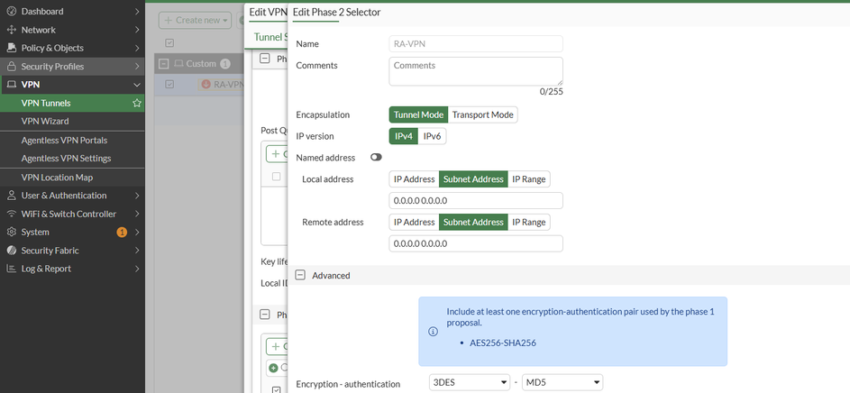This screenshot has width=850, height=393.
Task: Click the Create new button
Action: tap(195, 20)
